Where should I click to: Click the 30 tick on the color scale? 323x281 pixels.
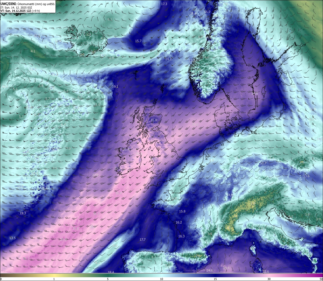pos(269,279)
